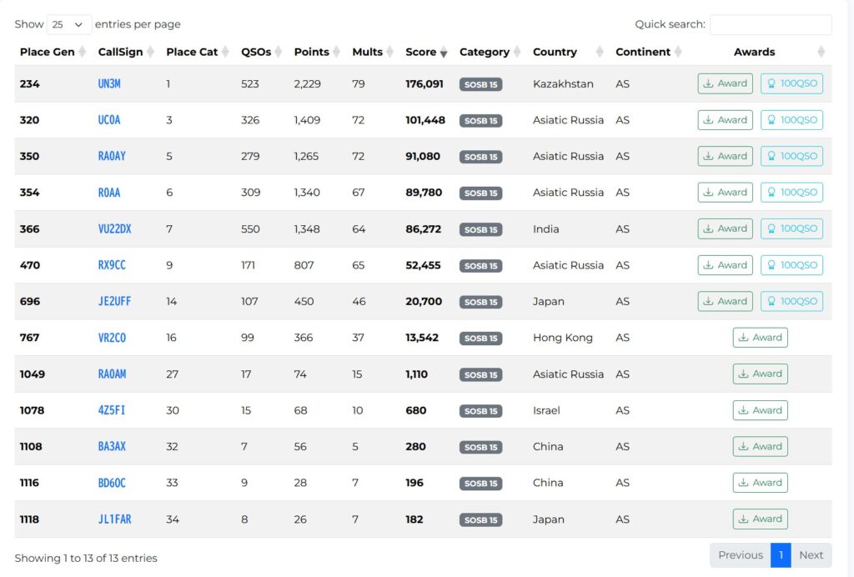The height and width of the screenshot is (577, 854).
Task: Open the entries per page dropdown
Action: (x=69, y=24)
